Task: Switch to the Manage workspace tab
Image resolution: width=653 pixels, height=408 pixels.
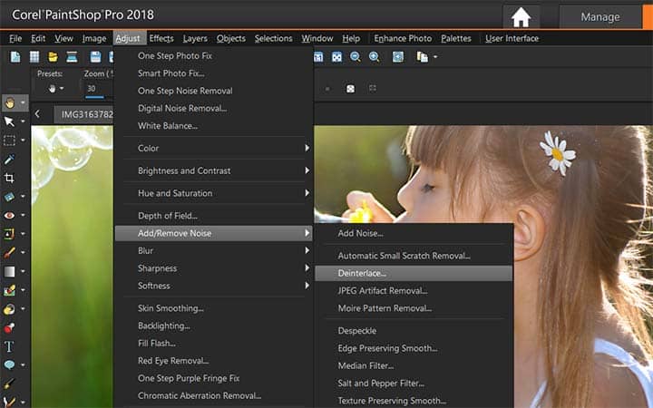Action: [x=600, y=17]
